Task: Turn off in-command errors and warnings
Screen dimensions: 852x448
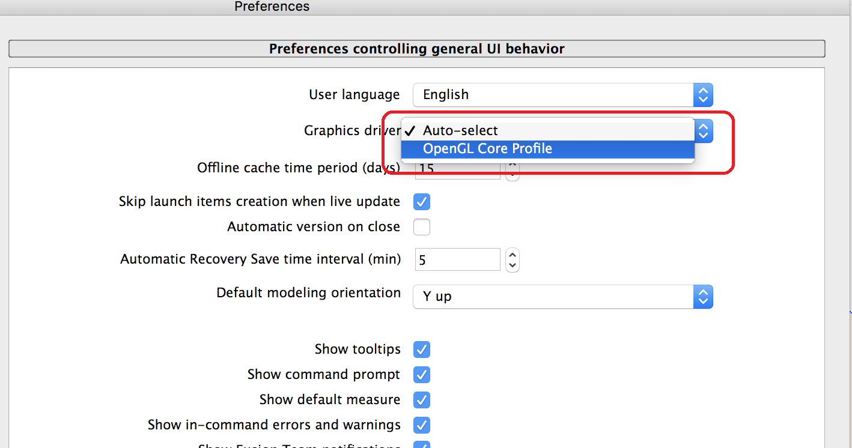Action: click(422, 425)
